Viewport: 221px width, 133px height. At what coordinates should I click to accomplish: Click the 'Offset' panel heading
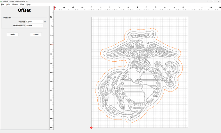coord(24,10)
